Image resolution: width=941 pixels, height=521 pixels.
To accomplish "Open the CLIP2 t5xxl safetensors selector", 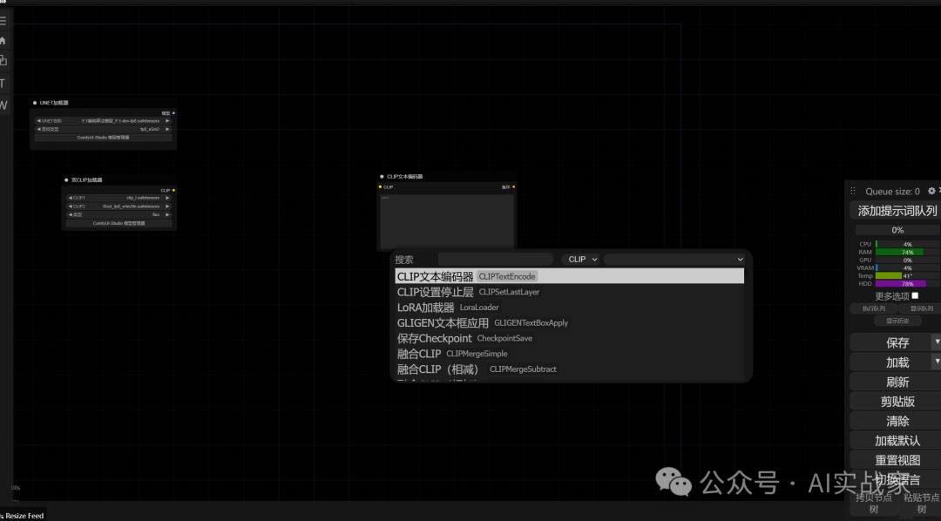I will point(118,206).
